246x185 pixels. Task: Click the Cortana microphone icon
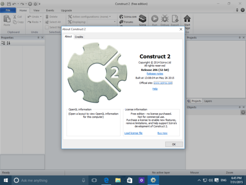(x=84, y=180)
